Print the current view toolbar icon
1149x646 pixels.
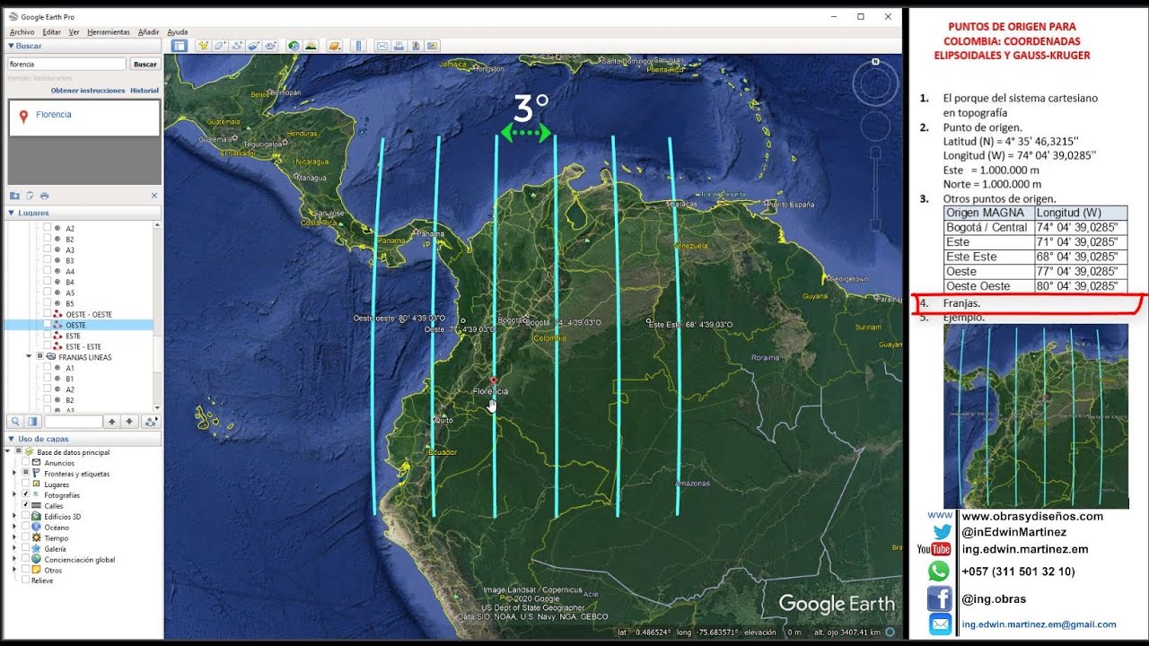[x=399, y=46]
